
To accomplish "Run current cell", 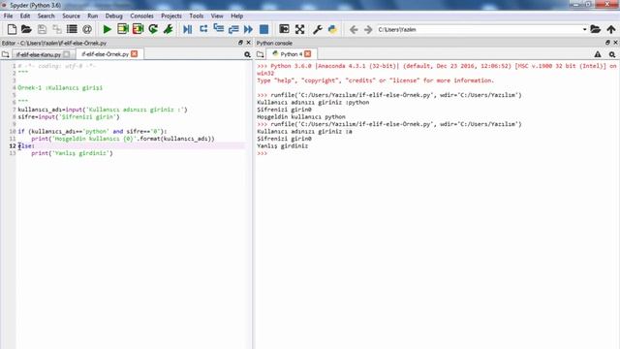I will point(123,29).
